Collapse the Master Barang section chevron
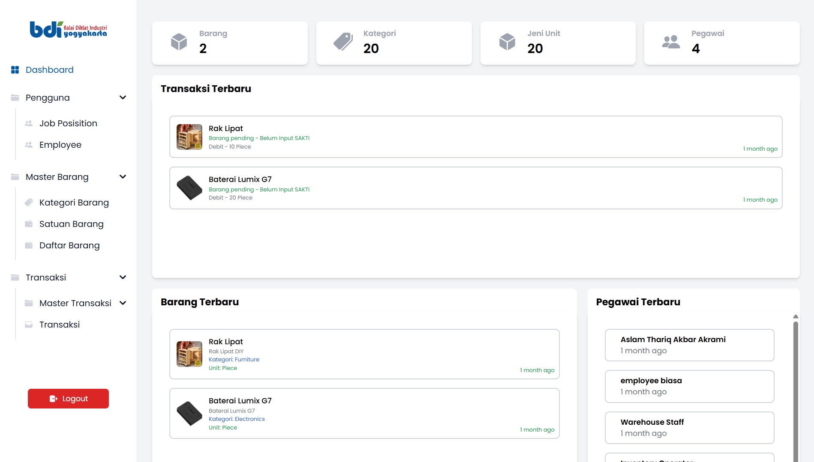The height and width of the screenshot is (462, 814). tap(123, 177)
